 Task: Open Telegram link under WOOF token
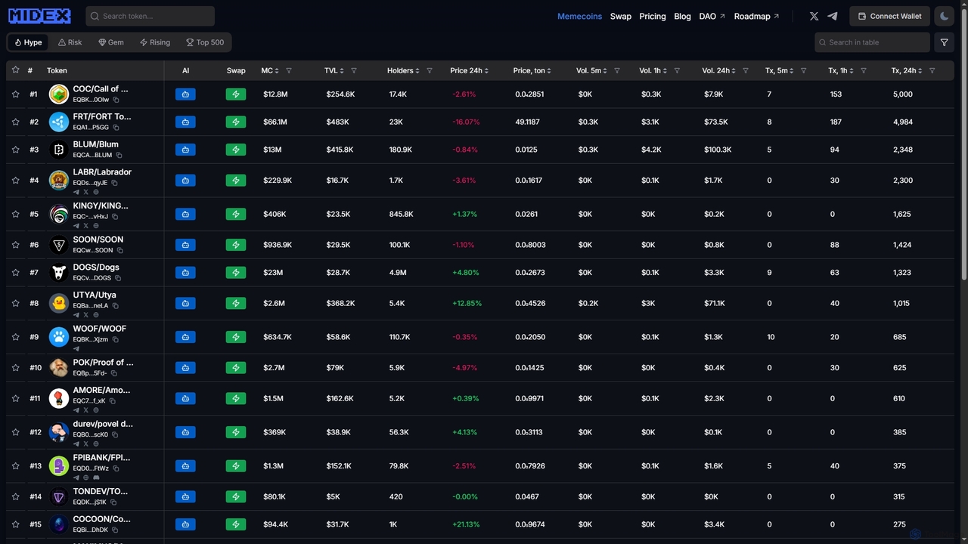[x=76, y=348]
